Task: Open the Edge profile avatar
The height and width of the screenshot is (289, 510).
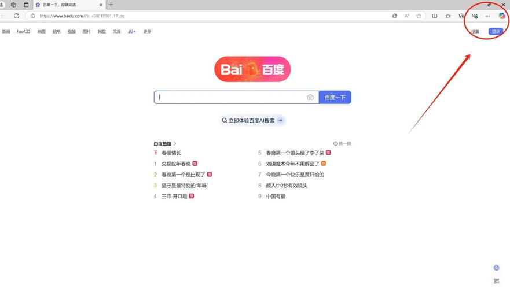Action: coord(2,5)
